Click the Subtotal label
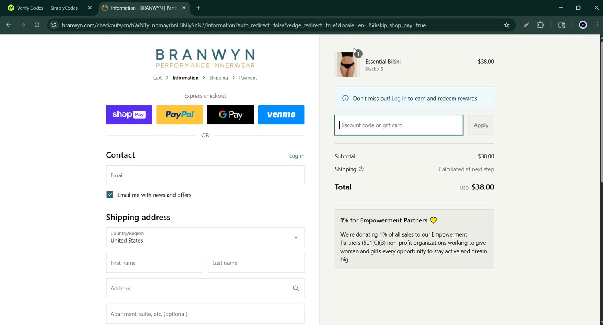 tap(345, 156)
